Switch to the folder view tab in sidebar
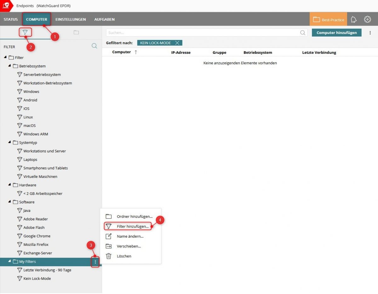 tap(76, 32)
